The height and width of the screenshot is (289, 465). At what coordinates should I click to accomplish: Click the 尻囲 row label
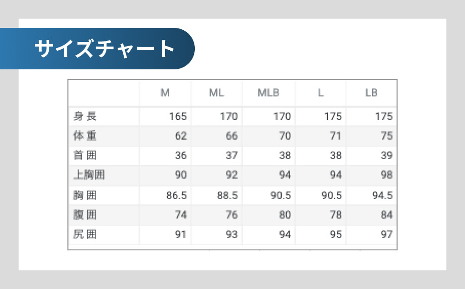pos(85,234)
